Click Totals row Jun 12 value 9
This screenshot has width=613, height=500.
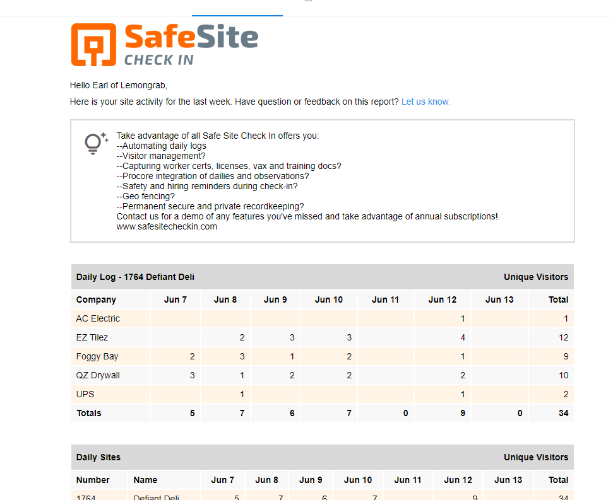pyautogui.click(x=463, y=414)
